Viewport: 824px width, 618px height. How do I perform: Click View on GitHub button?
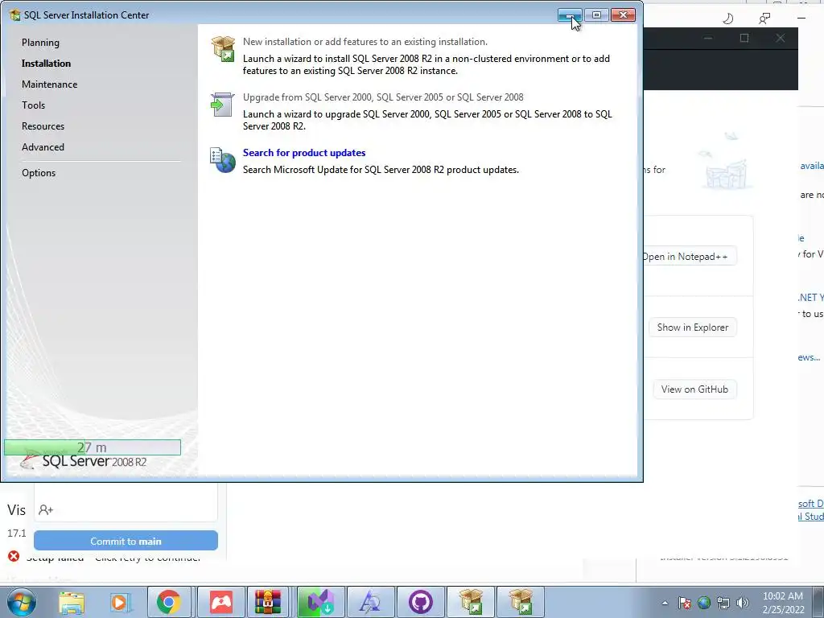694,389
